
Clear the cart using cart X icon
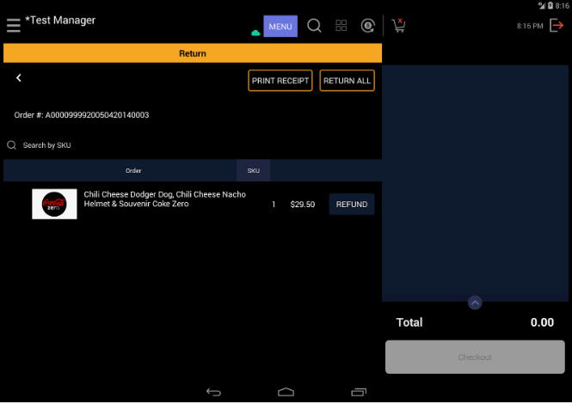point(399,26)
